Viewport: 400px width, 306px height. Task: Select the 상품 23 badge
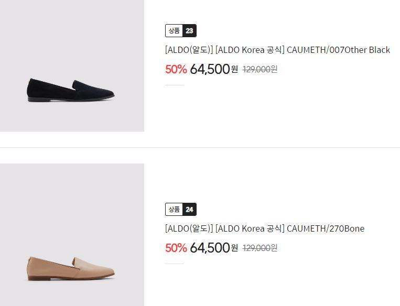coord(181,30)
